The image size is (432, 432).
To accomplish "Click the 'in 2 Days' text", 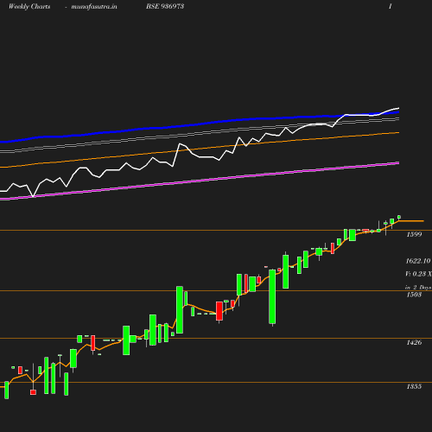I will point(418,288).
